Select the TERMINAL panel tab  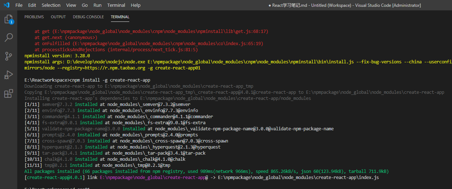(120, 17)
